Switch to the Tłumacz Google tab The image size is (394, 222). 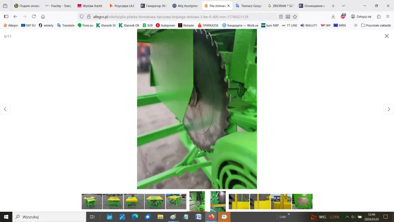[x=248, y=6]
